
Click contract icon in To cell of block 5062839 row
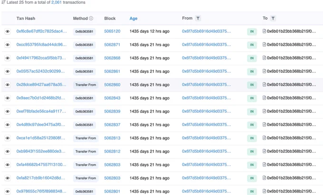[264, 111]
